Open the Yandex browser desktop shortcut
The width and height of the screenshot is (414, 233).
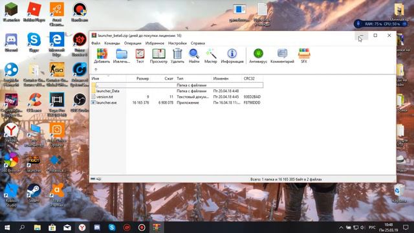click(x=12, y=133)
